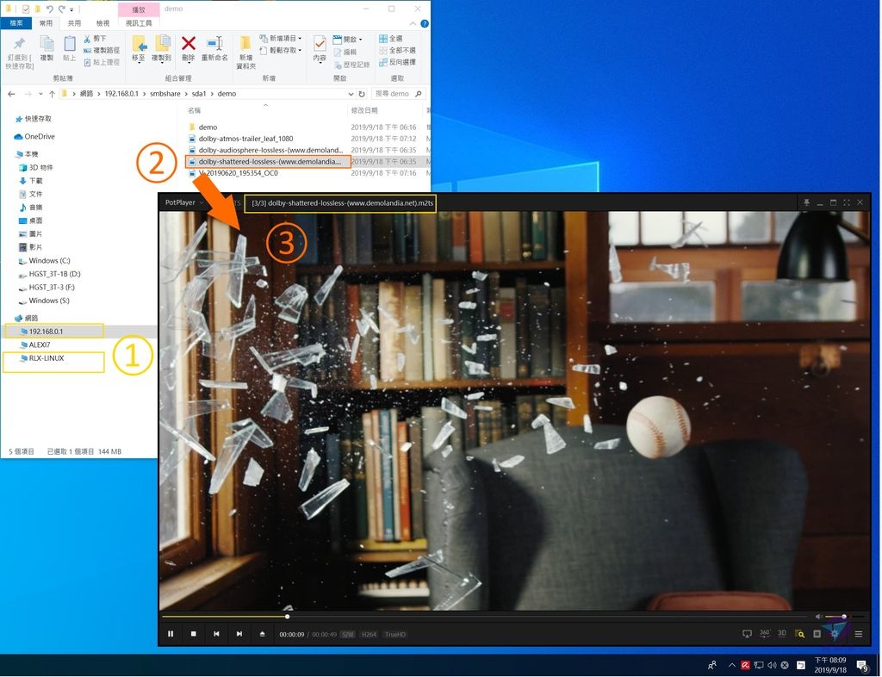
Task: Mute PotPlayer with speaker icon
Action: 818,617
